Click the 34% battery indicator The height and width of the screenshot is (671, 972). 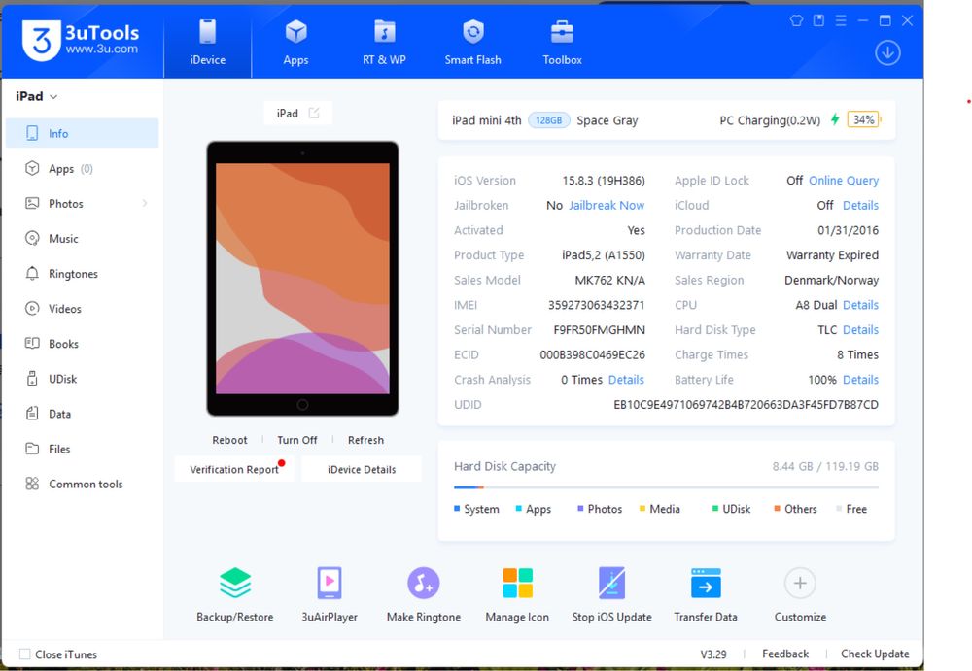pos(863,119)
